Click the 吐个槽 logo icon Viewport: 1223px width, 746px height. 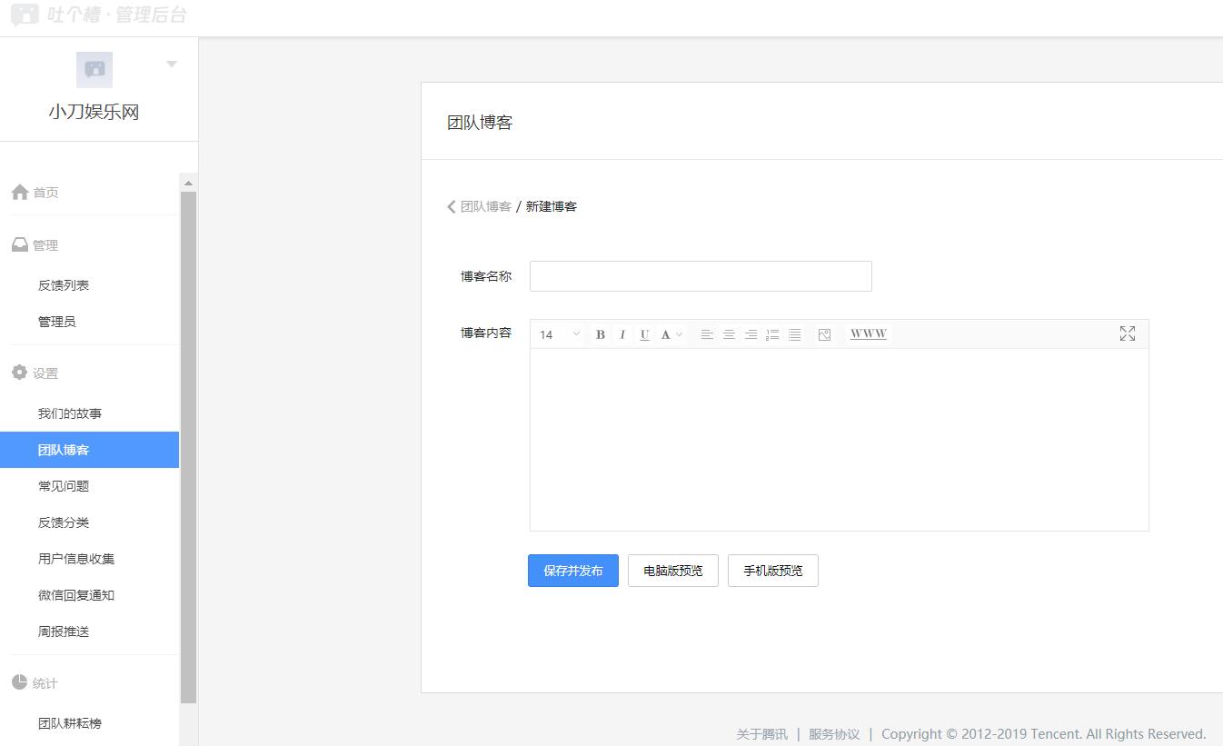(x=25, y=15)
